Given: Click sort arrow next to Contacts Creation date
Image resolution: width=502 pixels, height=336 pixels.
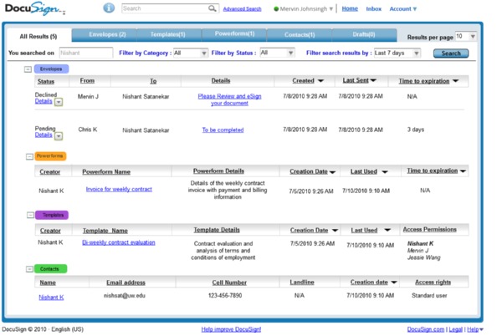Looking at the screenshot, I should (x=394, y=283).
